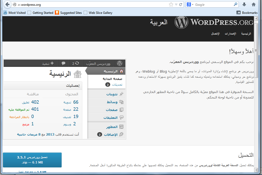Screen dimensions: 262x175
Task: Open the الإصدارات navigation menu item
Action: point(230,34)
